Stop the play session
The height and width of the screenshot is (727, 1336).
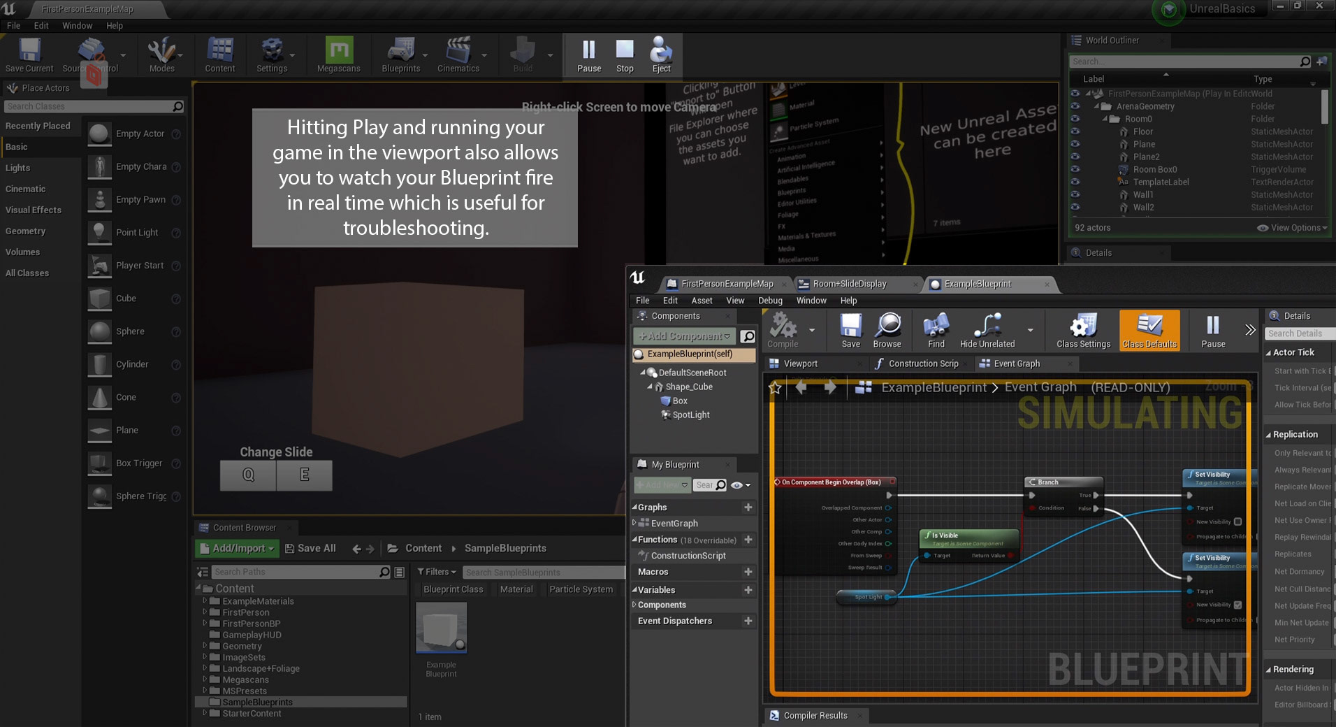625,55
